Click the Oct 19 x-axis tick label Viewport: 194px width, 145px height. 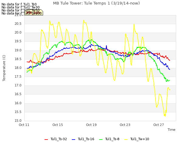91,125
